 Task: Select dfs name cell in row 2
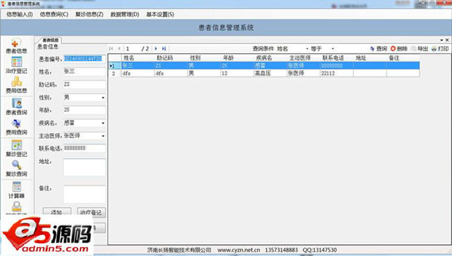pyautogui.click(x=138, y=73)
